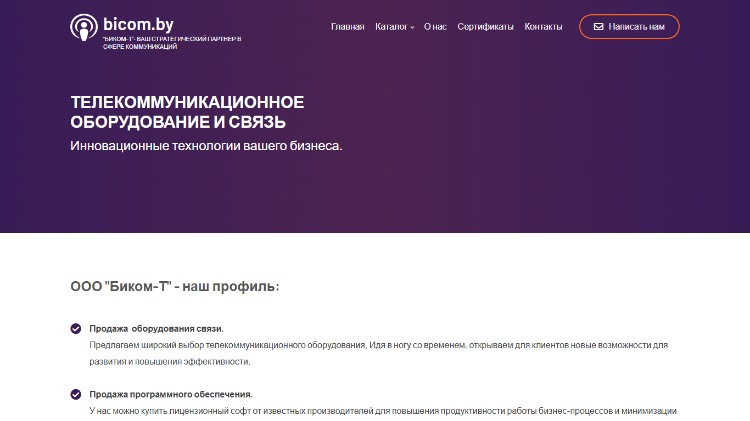Click the ООО "Биком-Т" - наш профиль heading
This screenshot has height=421, width=750.
[175, 286]
